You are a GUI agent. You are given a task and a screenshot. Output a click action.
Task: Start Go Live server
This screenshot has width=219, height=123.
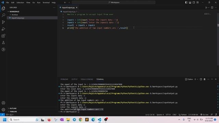pyautogui.click(x=204, y=115)
